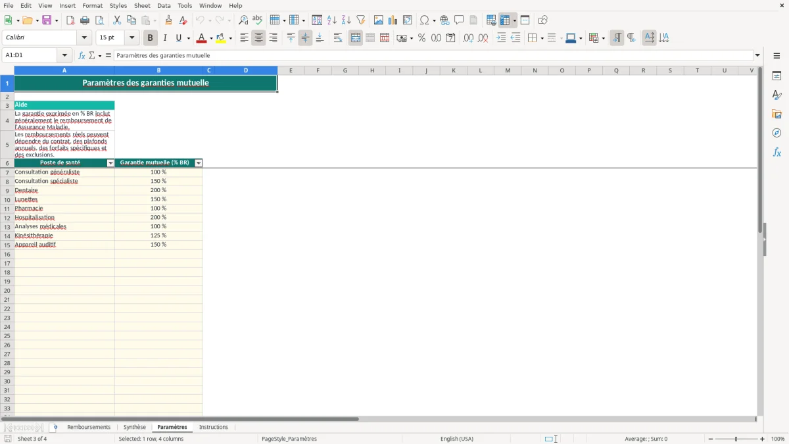Click Format as Date icon
This screenshot has height=444, width=789.
click(x=450, y=38)
